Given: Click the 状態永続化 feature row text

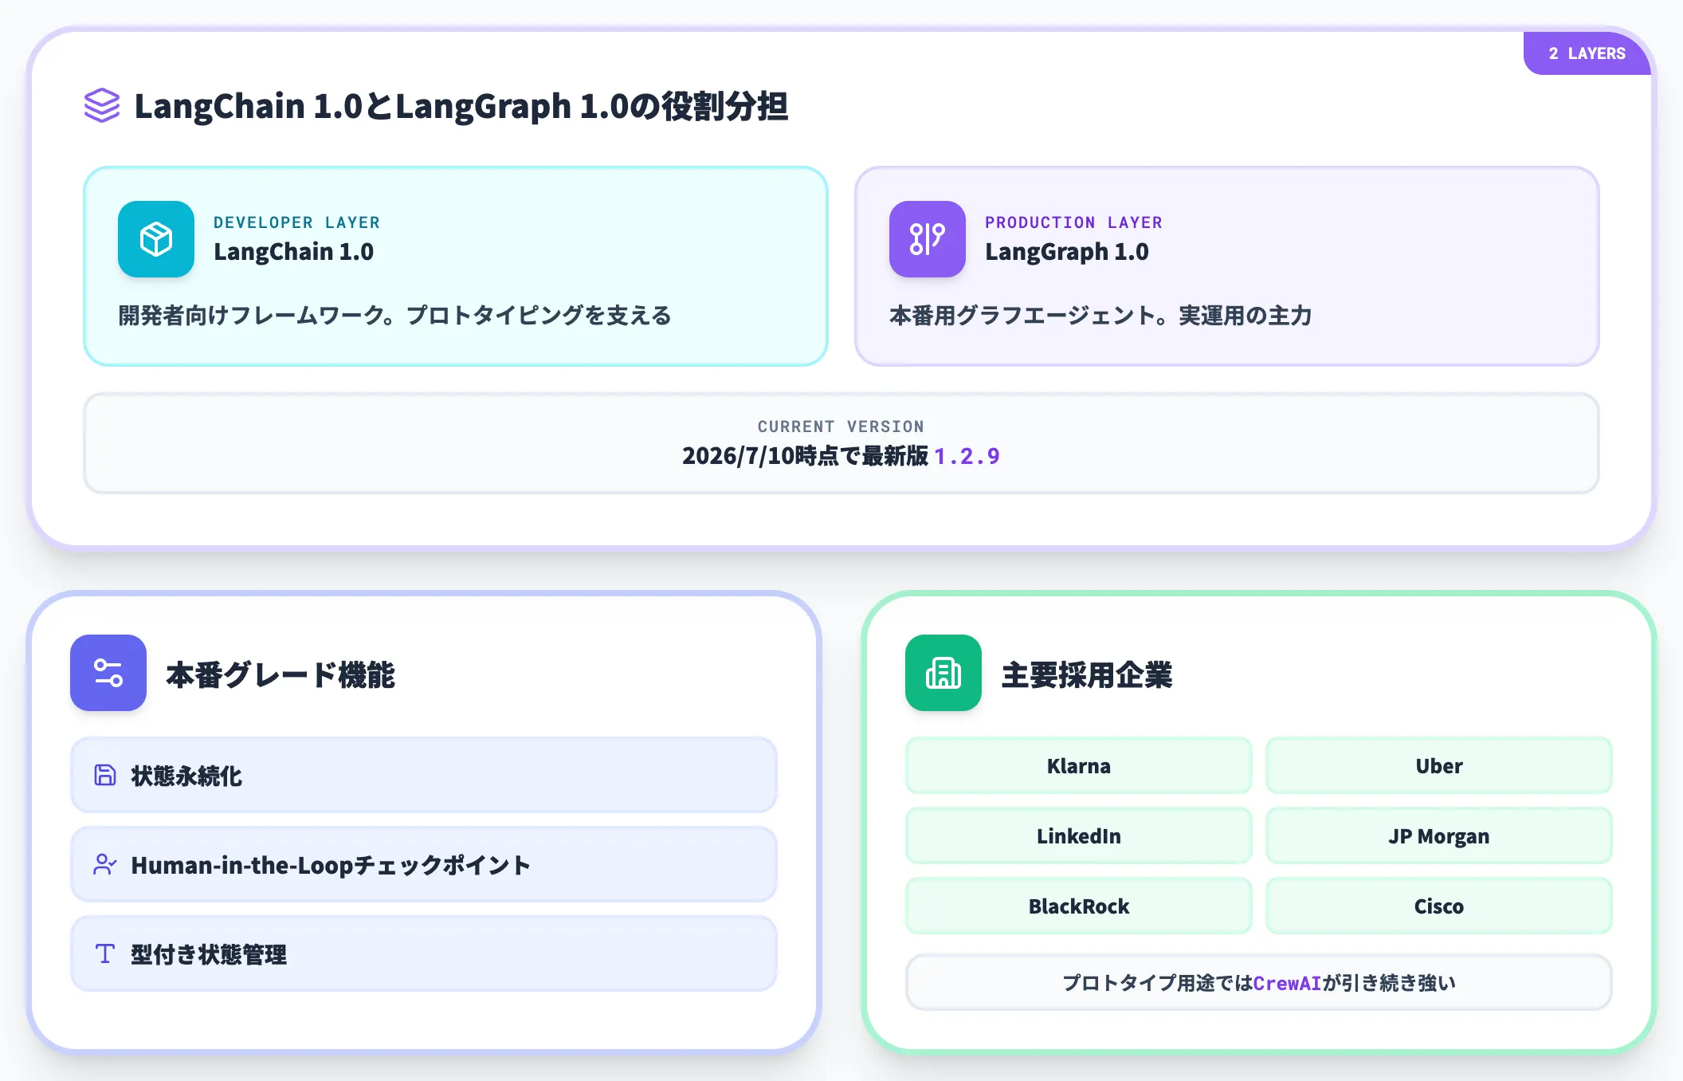Looking at the screenshot, I should pos(186,776).
